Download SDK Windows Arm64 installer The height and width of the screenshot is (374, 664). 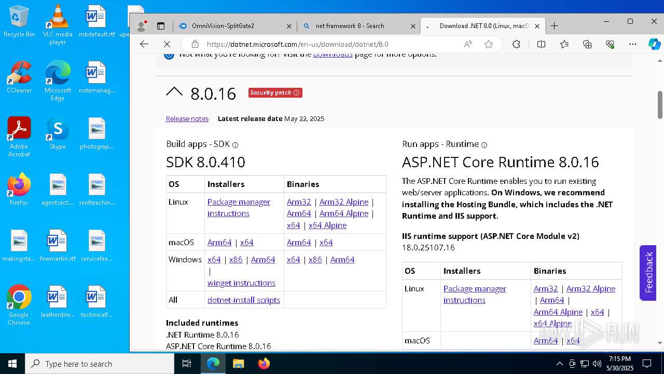tap(263, 259)
